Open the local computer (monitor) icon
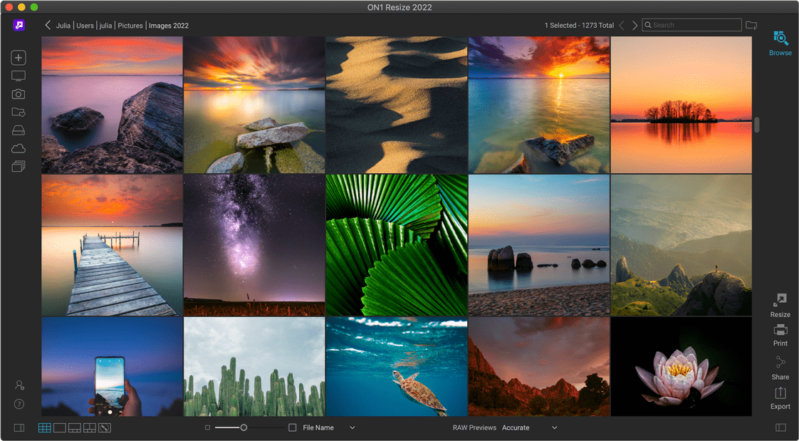 tap(19, 76)
